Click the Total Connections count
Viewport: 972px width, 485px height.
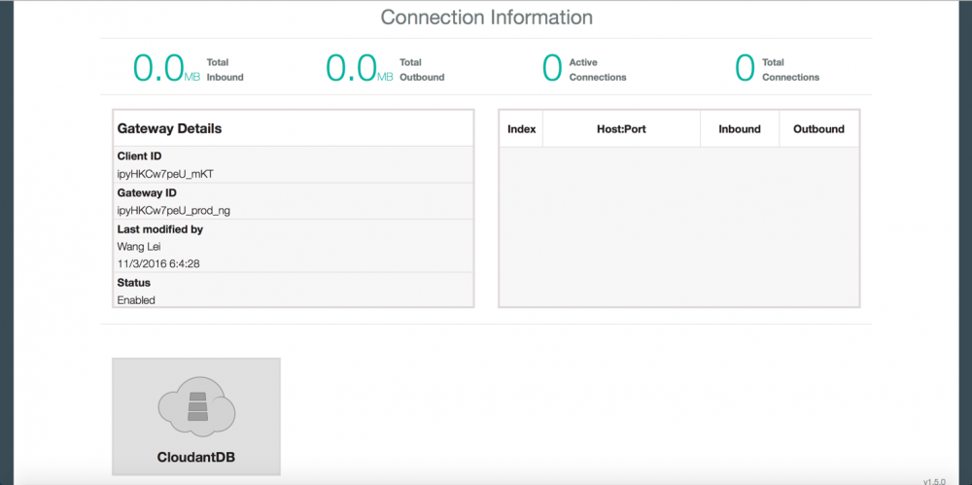(x=746, y=68)
